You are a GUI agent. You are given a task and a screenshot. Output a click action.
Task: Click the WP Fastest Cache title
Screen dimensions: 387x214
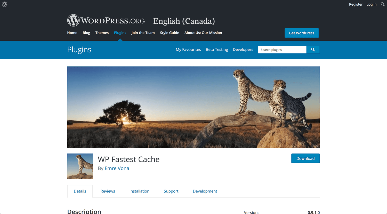click(x=129, y=159)
